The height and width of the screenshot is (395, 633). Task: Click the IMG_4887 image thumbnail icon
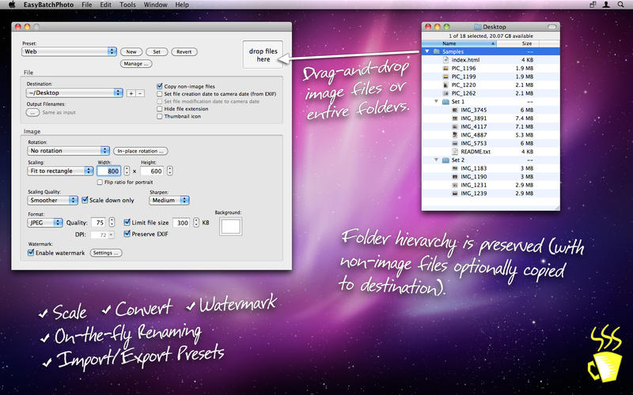click(x=454, y=134)
